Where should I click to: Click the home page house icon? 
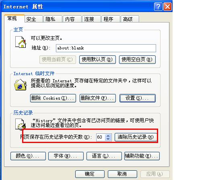point(21,42)
